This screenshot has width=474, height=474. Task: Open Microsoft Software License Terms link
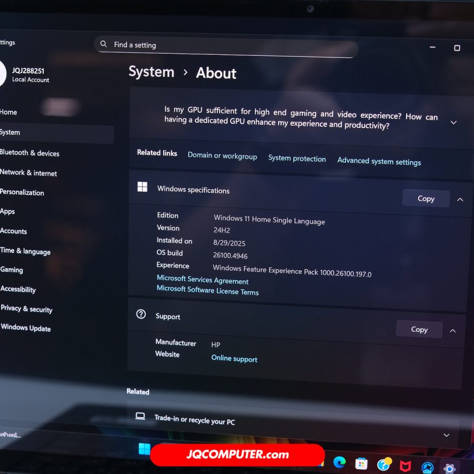click(208, 290)
